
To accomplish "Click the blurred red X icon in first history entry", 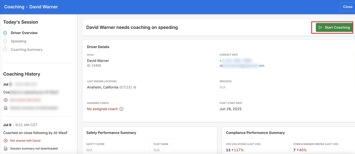I will (x=6, y=100).
